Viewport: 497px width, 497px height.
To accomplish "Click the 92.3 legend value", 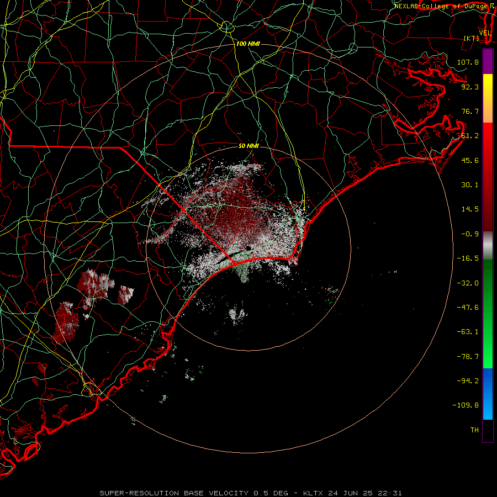I will [x=470, y=87].
